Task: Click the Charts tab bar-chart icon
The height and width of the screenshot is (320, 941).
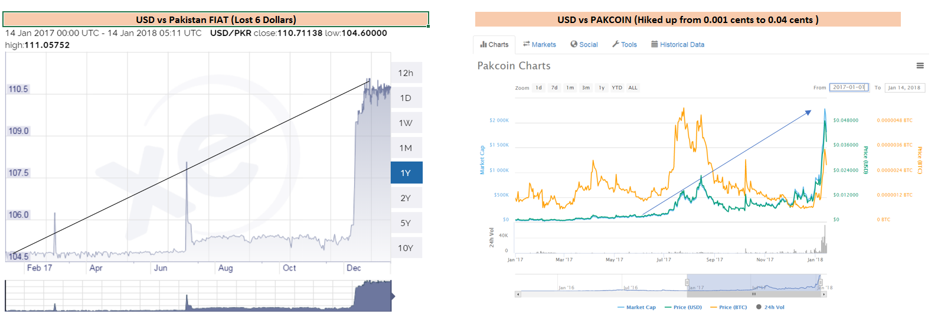Action: point(483,44)
